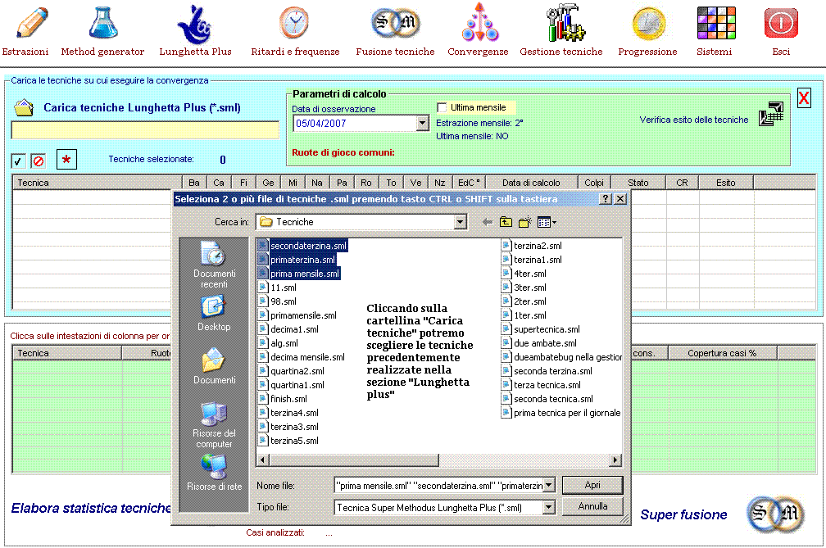Select file secondaterzina.sml
This screenshot has width=826, height=548.
pos(303,246)
